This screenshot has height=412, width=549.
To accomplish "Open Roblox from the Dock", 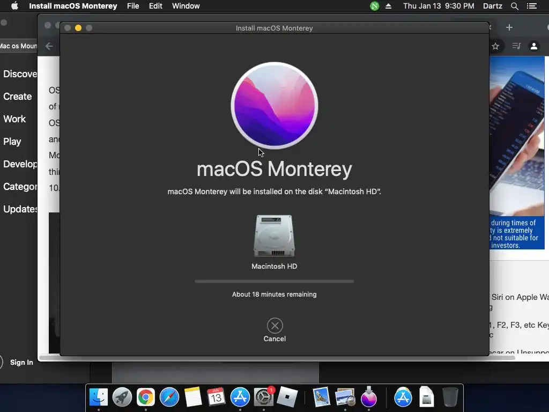I will 287,397.
